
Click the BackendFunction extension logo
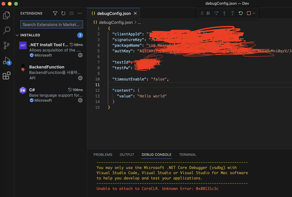23,68
